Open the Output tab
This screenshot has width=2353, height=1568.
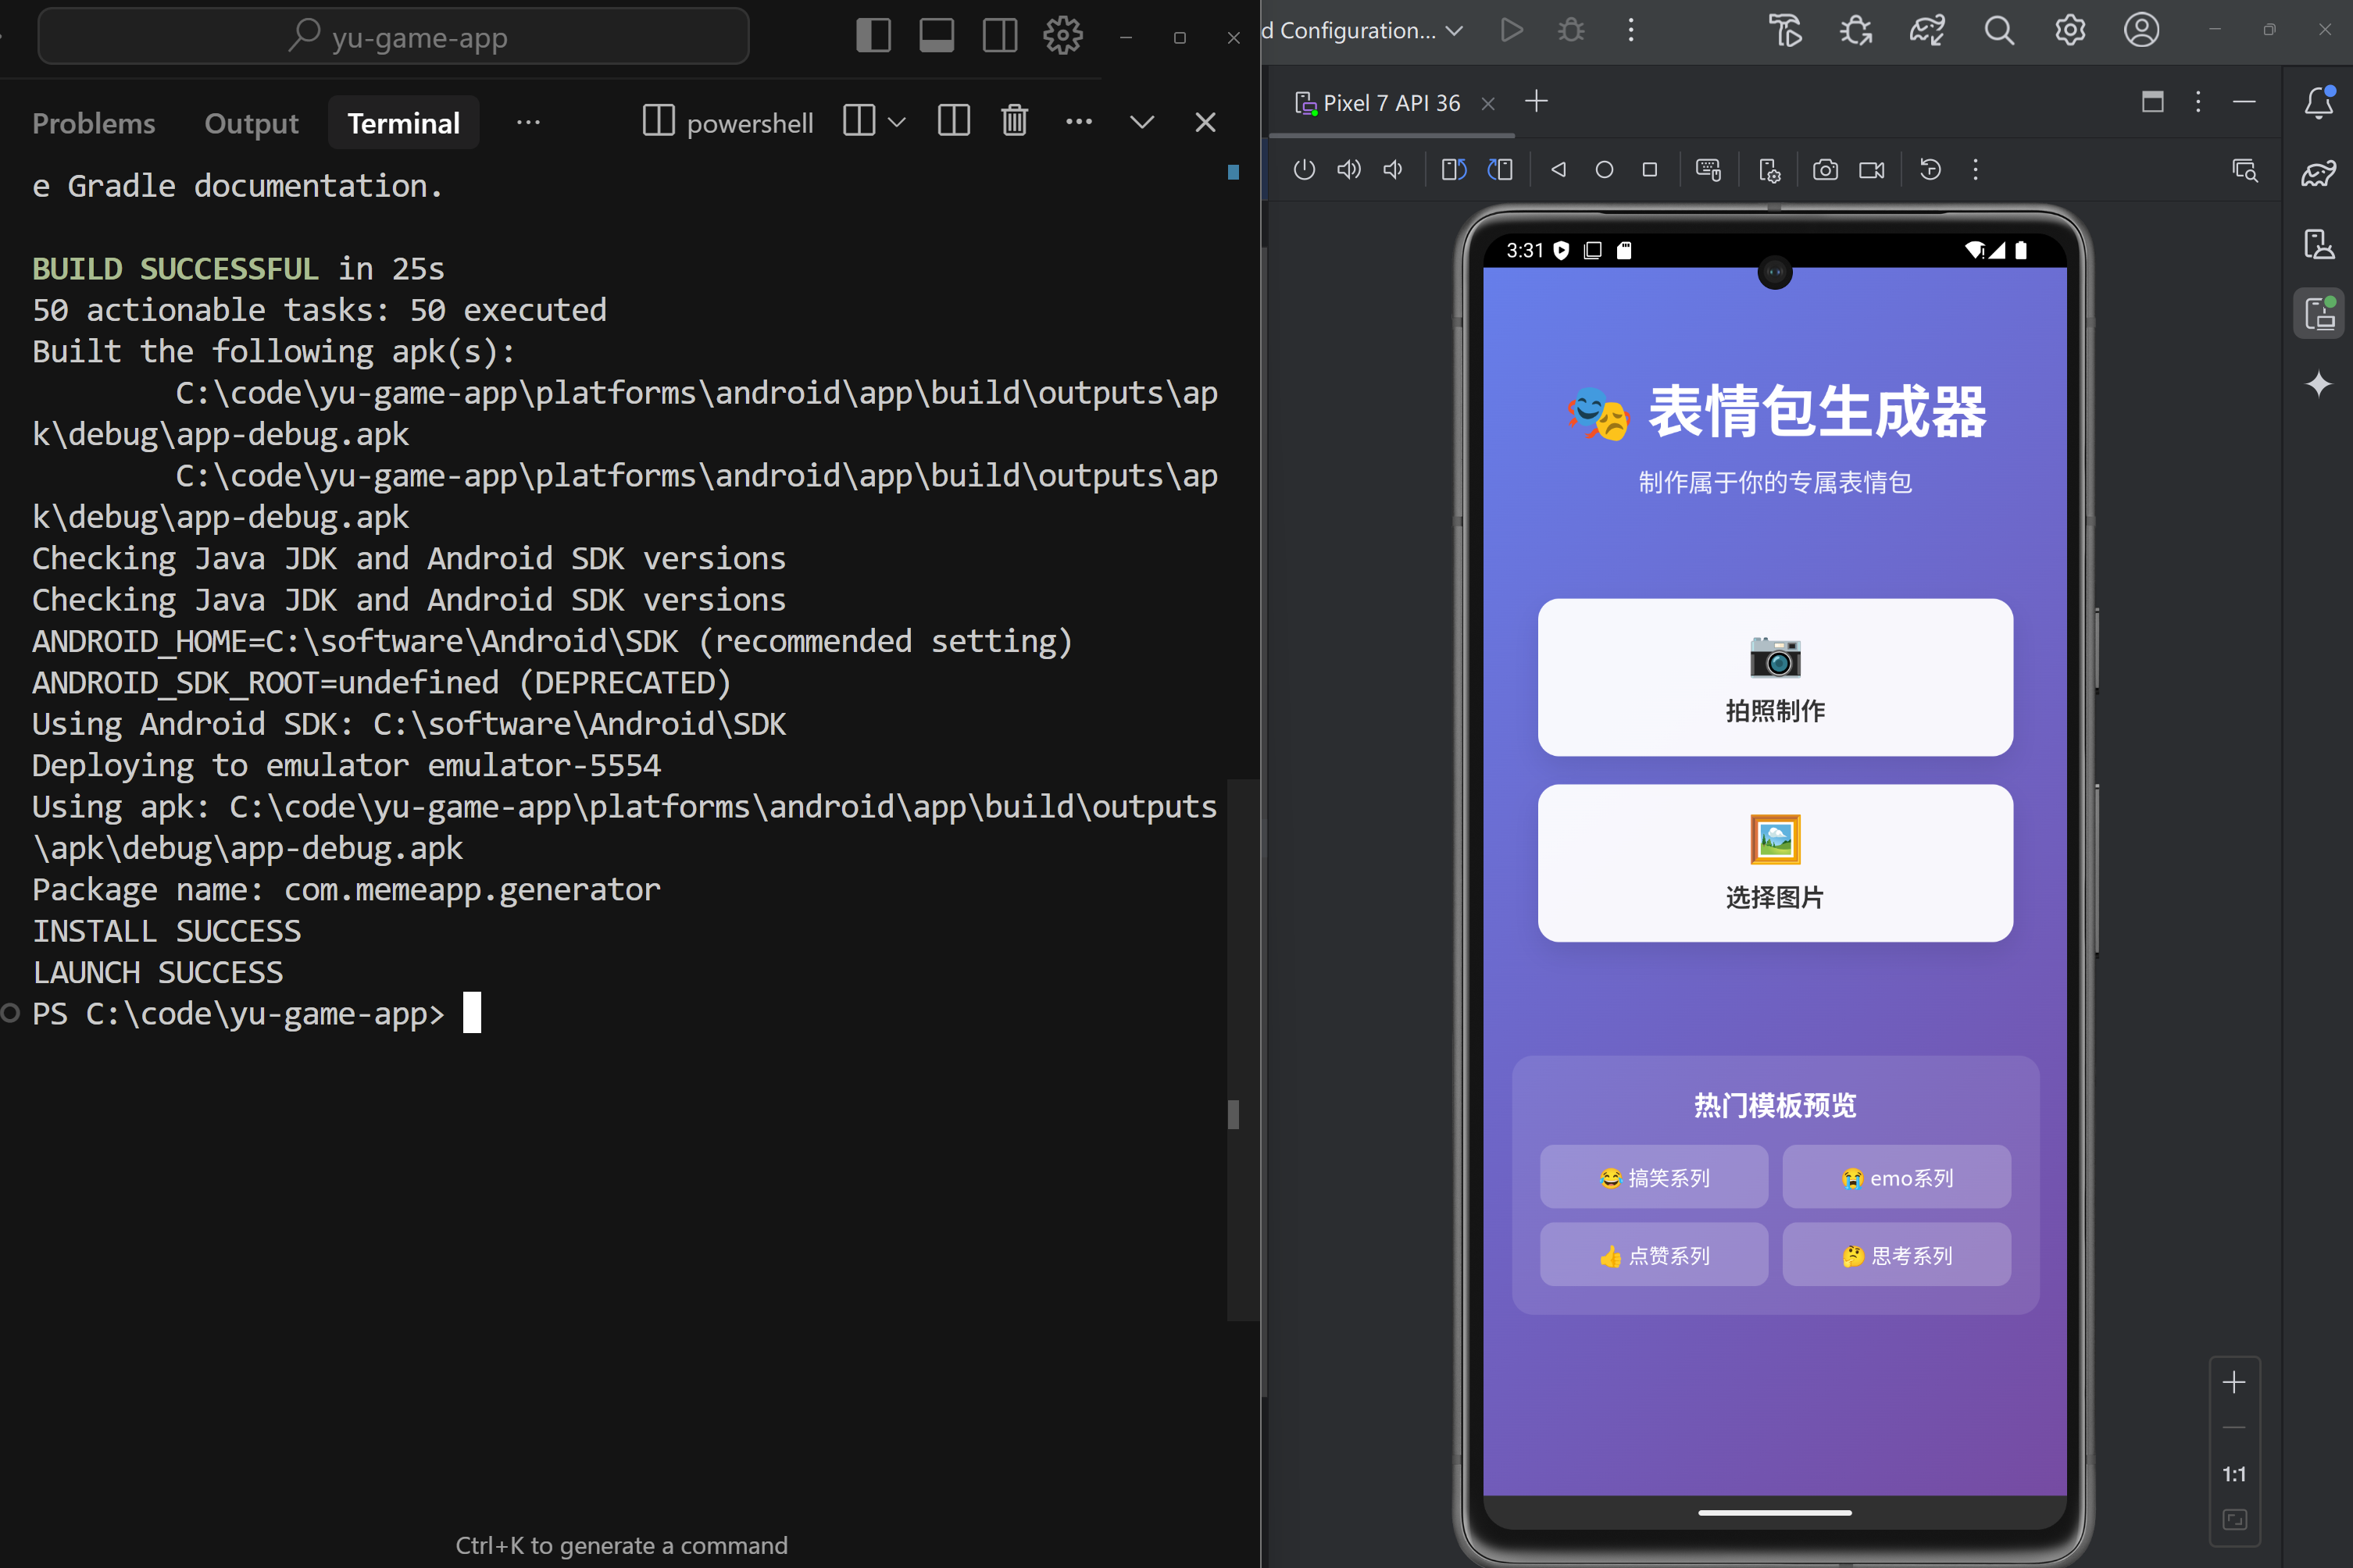click(x=251, y=123)
